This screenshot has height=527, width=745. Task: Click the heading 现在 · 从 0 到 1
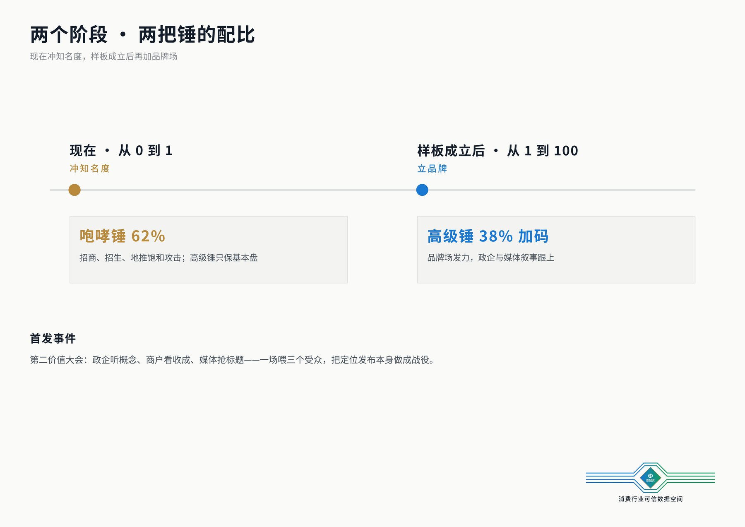pos(121,151)
